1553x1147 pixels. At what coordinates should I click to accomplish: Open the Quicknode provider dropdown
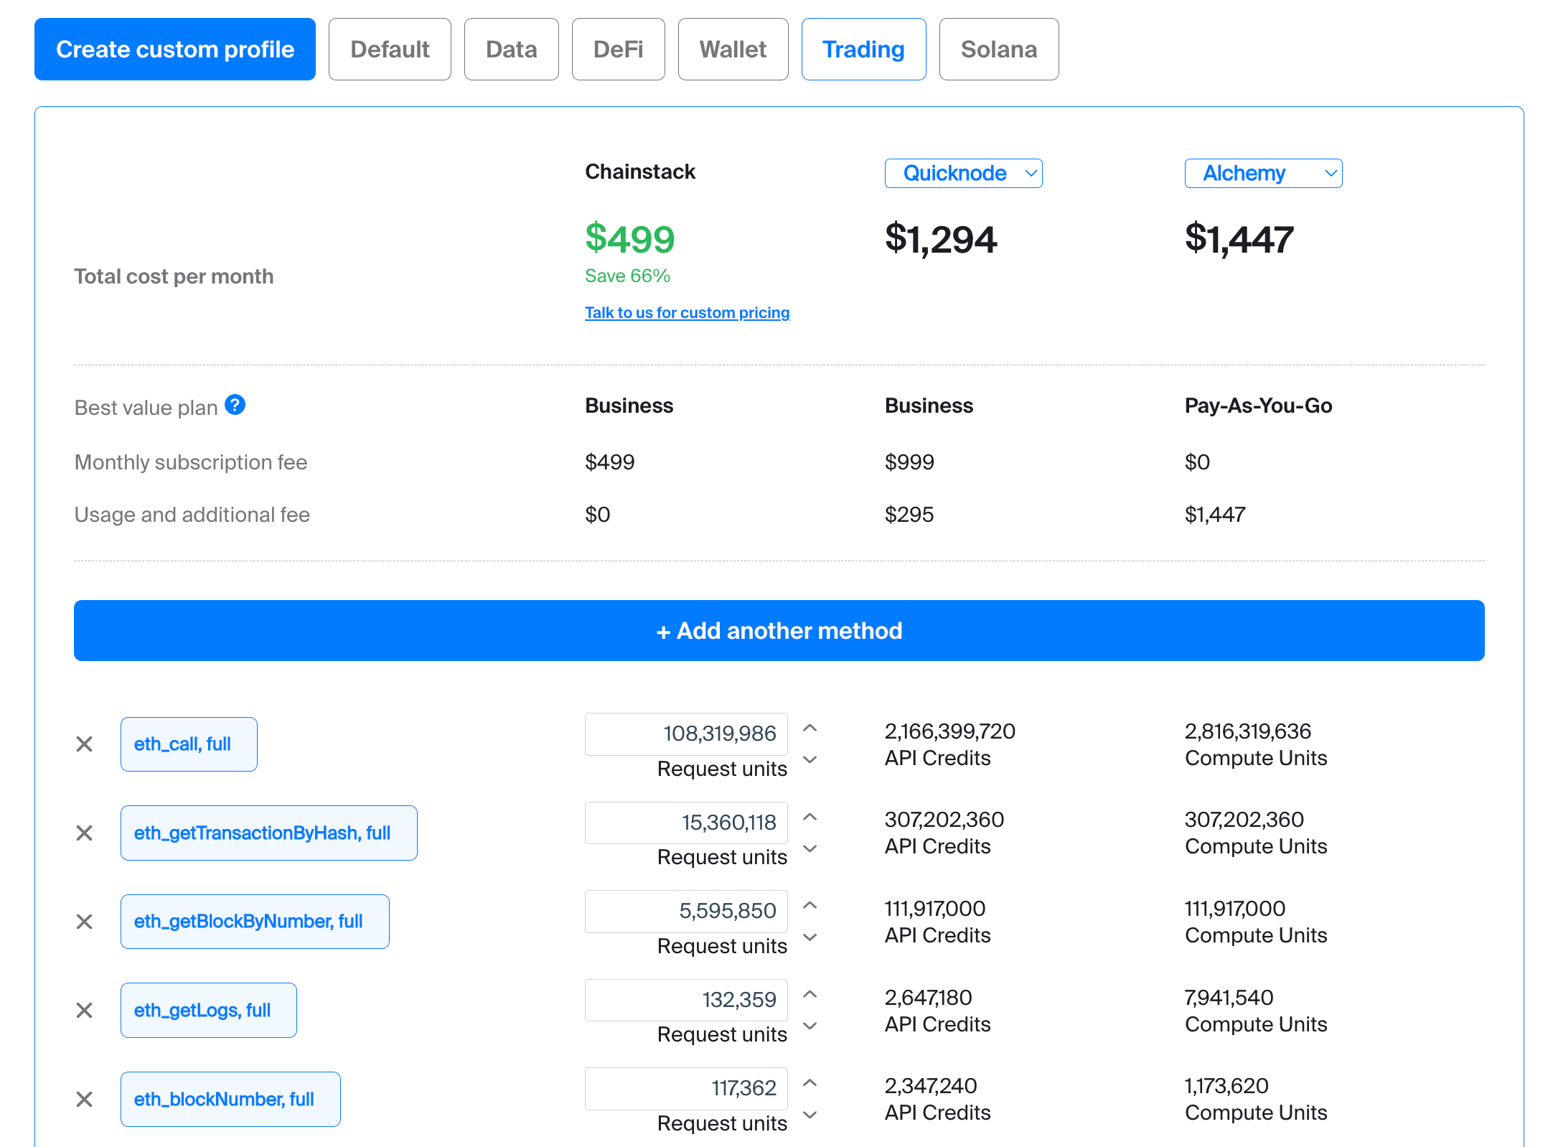point(963,174)
